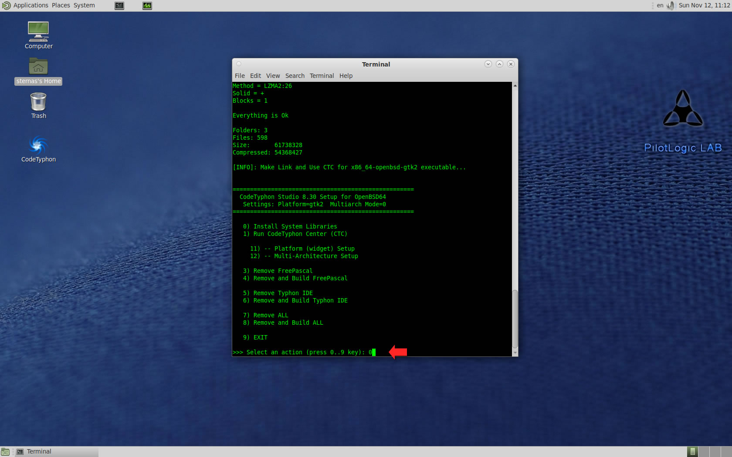The width and height of the screenshot is (732, 457).
Task: Click the terminal vertical scrollbar thumb
Action: click(515, 319)
